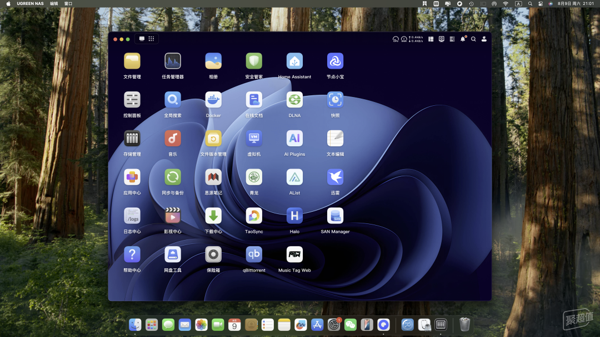Image resolution: width=600 pixels, height=337 pixels.
Task: Launch the 网盘工具 cloud drive tool
Action: 173,254
